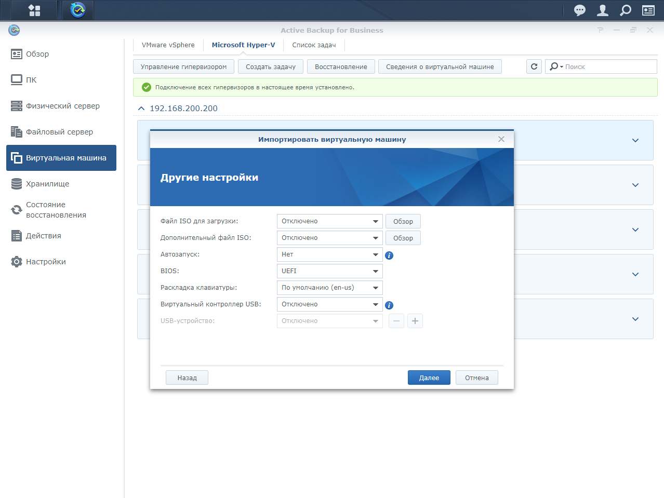This screenshot has width=664, height=498.
Task: Click the minus button for USB-устройство
Action: click(x=396, y=321)
